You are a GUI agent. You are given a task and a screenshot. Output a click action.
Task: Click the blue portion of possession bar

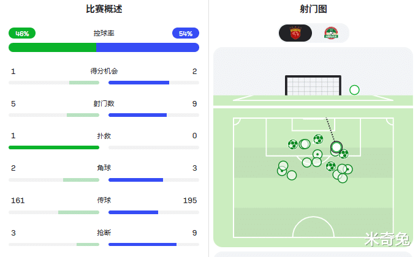[x=148, y=47]
